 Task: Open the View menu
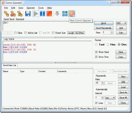point(21,8)
